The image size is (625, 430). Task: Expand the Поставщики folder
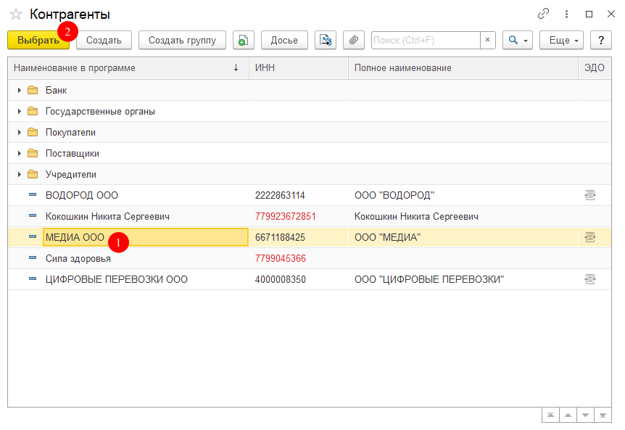point(19,154)
